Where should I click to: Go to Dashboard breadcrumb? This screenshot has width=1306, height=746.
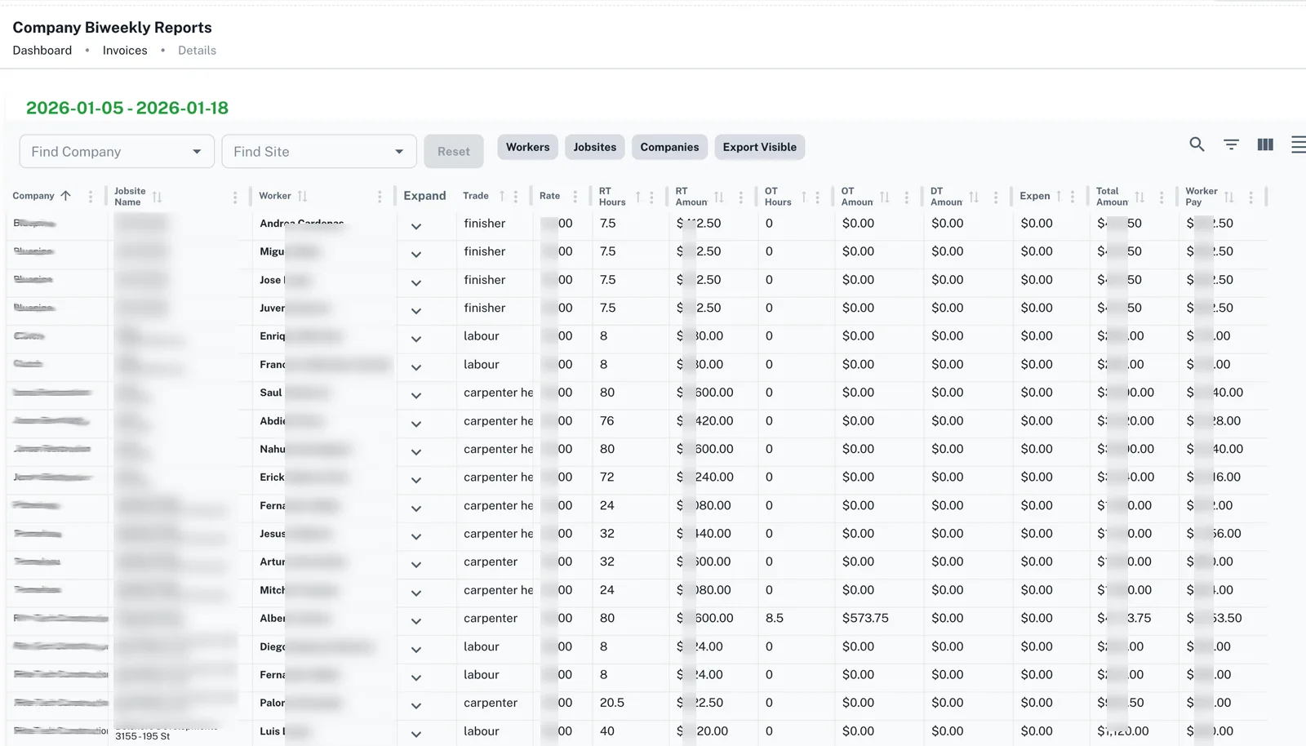click(42, 51)
